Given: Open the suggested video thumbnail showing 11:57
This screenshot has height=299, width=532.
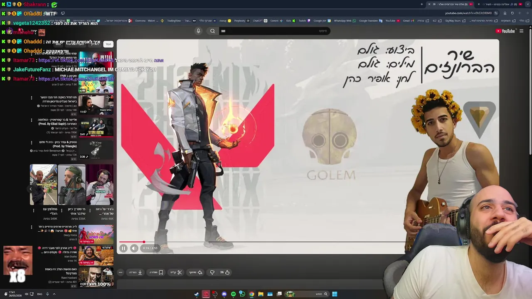Looking at the screenshot, I should (96, 105).
